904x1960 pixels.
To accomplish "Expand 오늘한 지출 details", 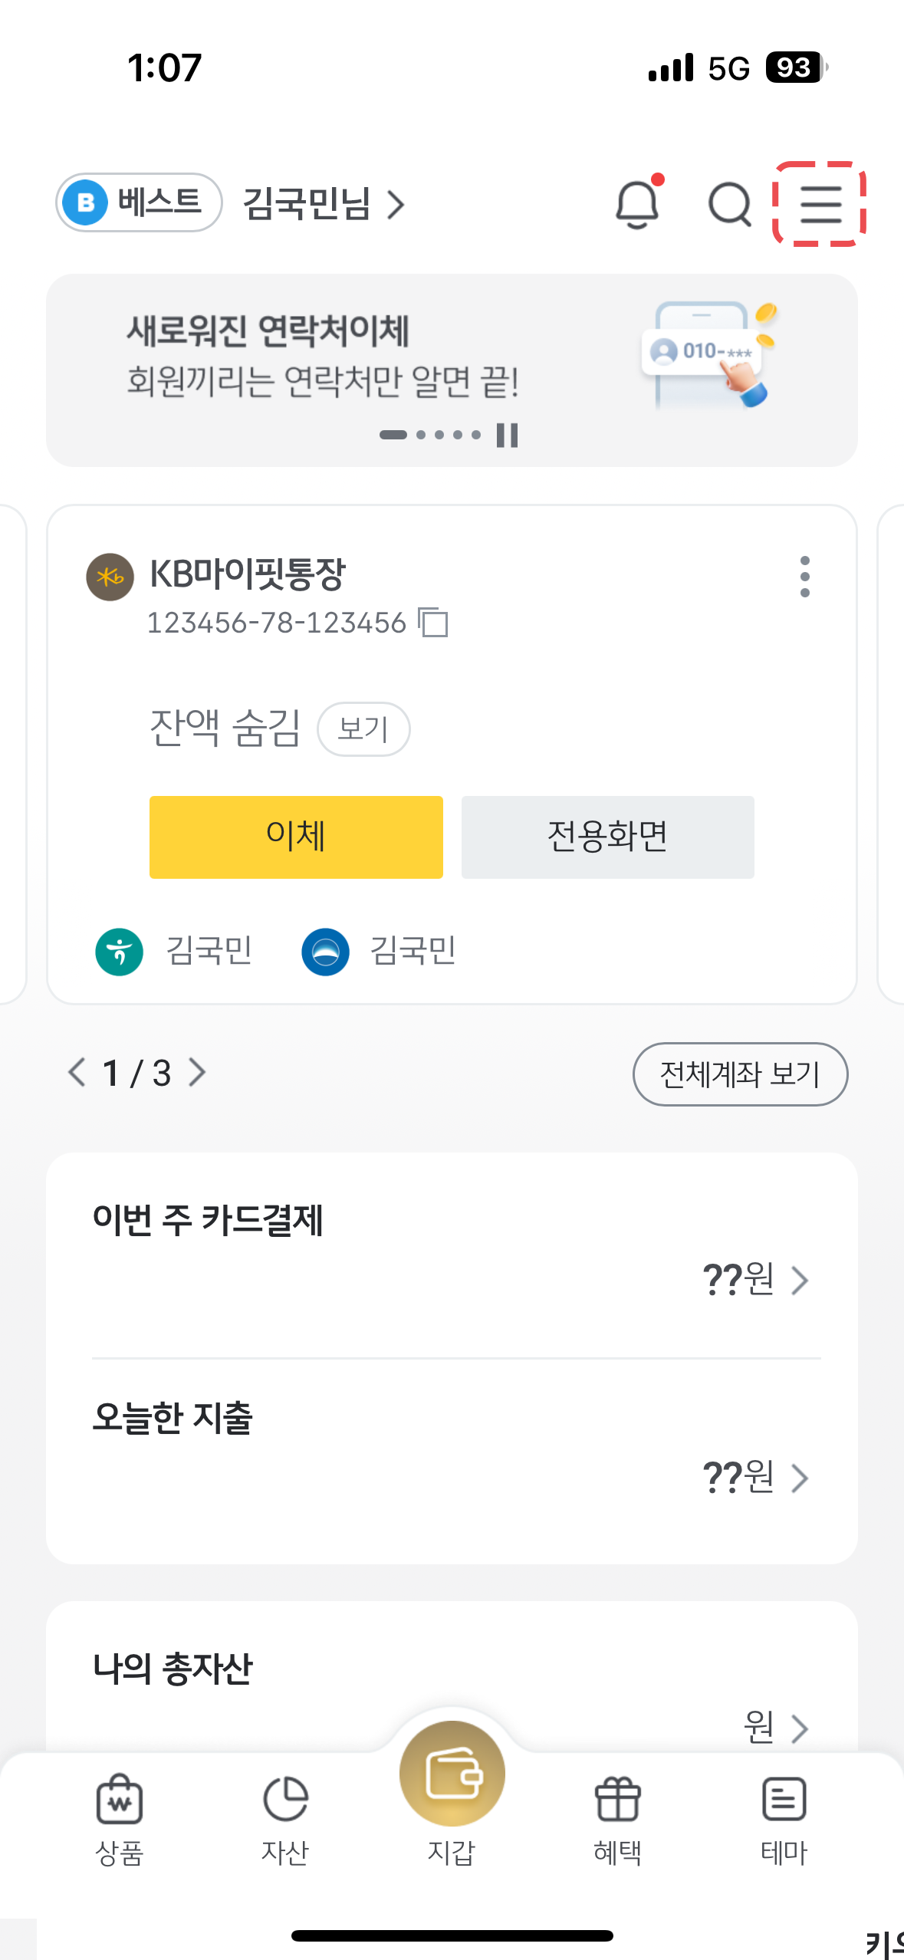I will tap(799, 1478).
